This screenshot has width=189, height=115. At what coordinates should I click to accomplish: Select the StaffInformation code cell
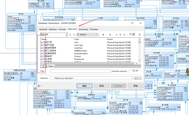80,51
